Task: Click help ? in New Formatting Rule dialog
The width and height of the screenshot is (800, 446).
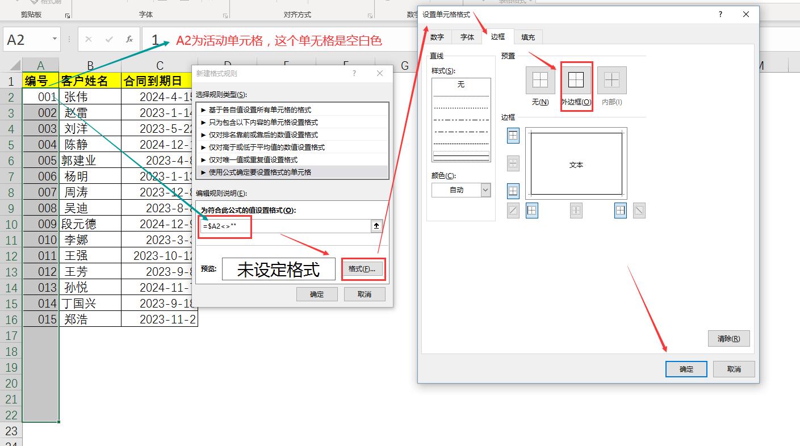Action: (354, 73)
